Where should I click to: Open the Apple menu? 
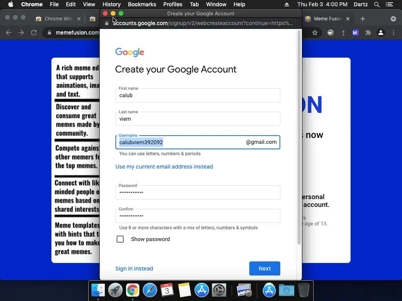(x=11, y=4)
